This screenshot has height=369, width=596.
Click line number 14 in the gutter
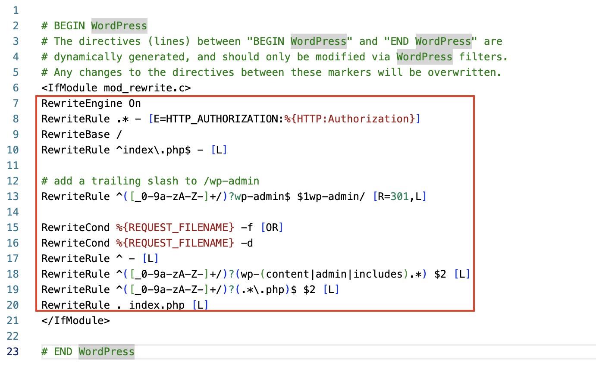13,212
